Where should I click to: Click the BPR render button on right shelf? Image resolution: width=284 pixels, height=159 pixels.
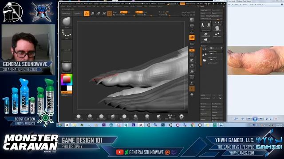(x=192, y=20)
